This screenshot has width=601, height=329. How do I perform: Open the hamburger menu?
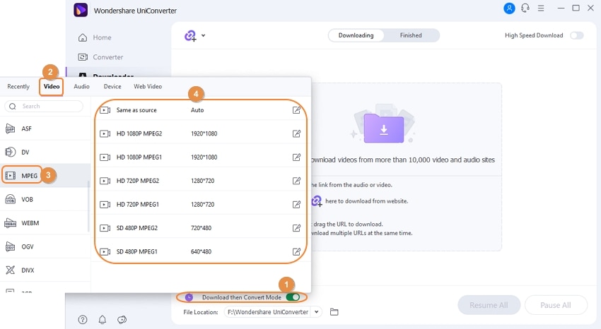coord(541,8)
